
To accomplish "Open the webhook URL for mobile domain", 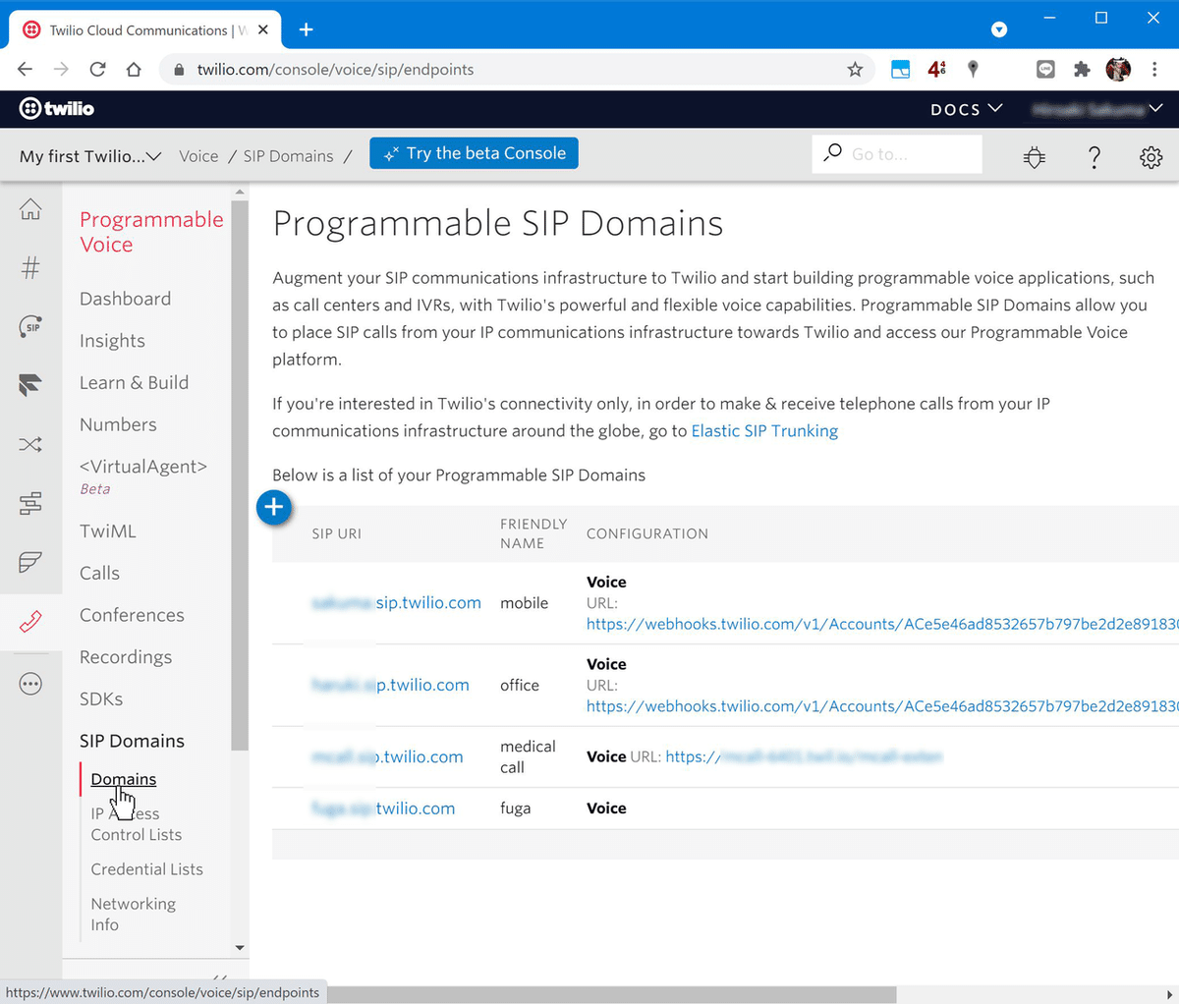I will click(x=882, y=624).
